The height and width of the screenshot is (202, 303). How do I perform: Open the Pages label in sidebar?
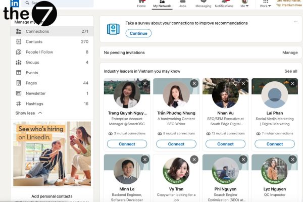(x=31, y=83)
